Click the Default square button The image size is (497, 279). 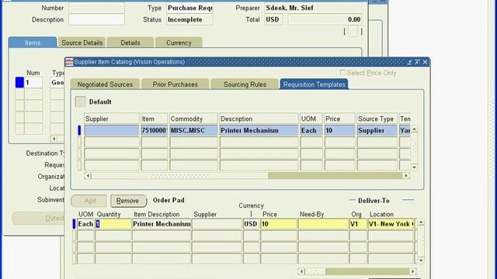coord(81,102)
